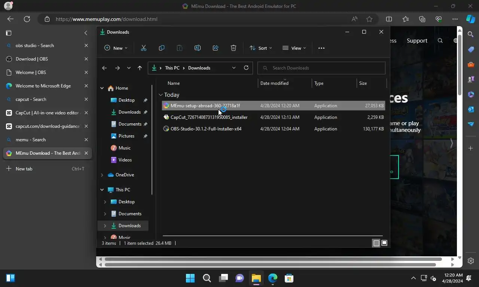Refresh the Downloads folder view
This screenshot has height=287, width=479.
click(246, 68)
